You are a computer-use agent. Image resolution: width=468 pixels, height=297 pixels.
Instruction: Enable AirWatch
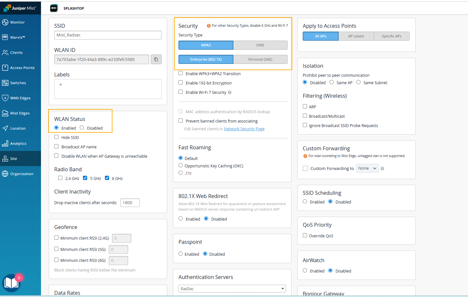[305, 271]
